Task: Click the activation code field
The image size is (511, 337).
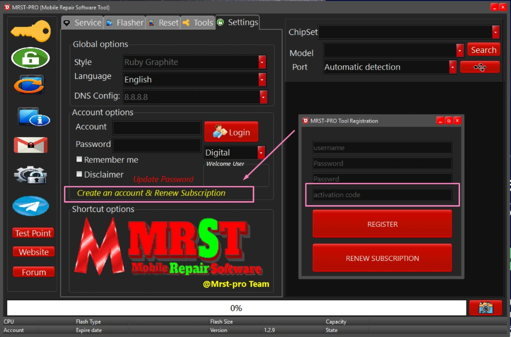Action: [x=382, y=195]
